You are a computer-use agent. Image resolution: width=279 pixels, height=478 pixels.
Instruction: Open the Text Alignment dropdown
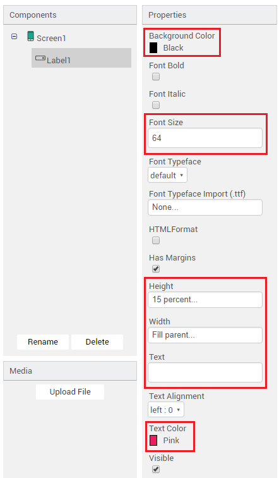click(166, 410)
